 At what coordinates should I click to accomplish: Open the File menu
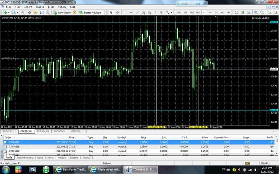point(8,7)
